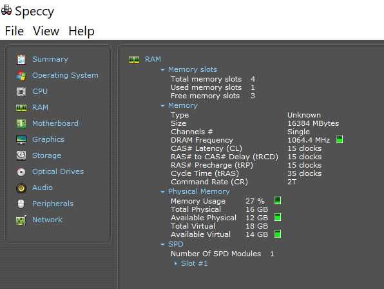Select the Used memory slots row
Screen dimensions: 384x289
point(213,87)
